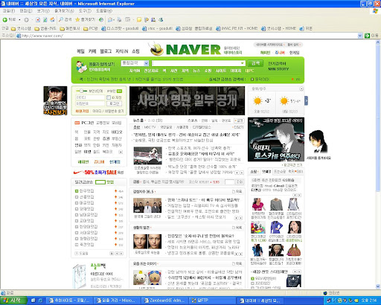
Task: Open the Favorites star toolbar button
Action: point(85,19)
